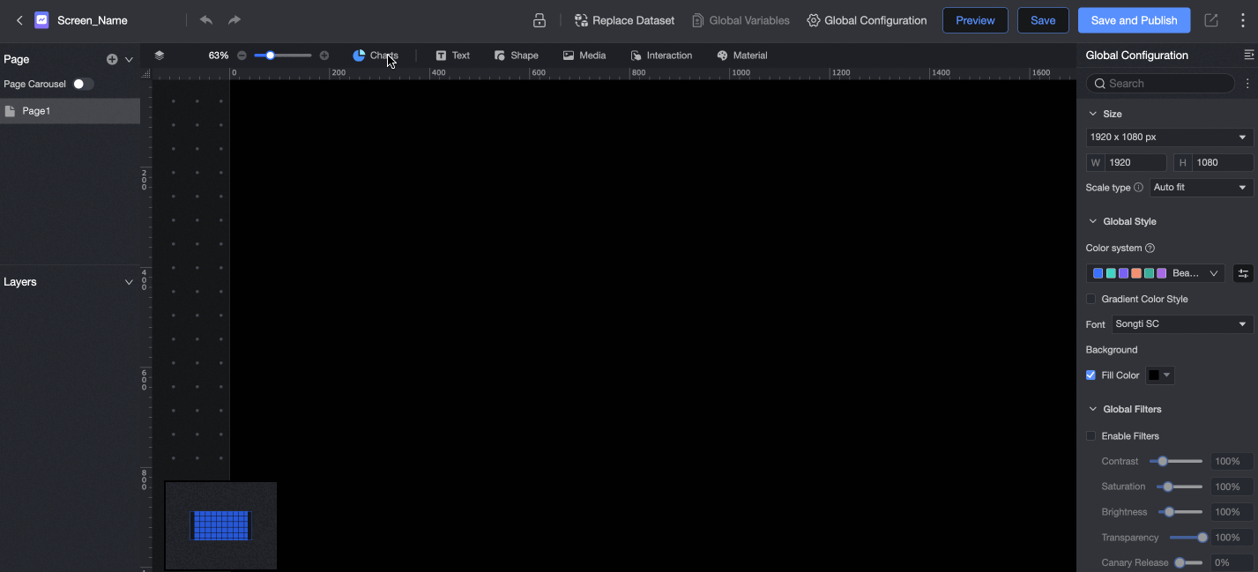
Task: Click the W width input field
Action: point(1135,162)
